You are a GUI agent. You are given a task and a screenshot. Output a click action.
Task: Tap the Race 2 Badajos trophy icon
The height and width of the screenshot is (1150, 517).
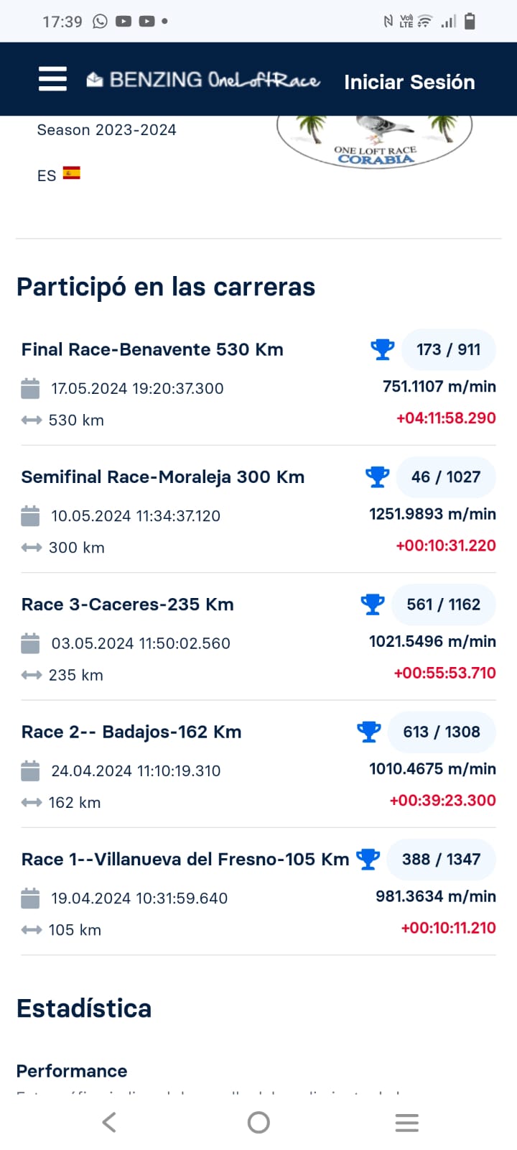point(368,732)
